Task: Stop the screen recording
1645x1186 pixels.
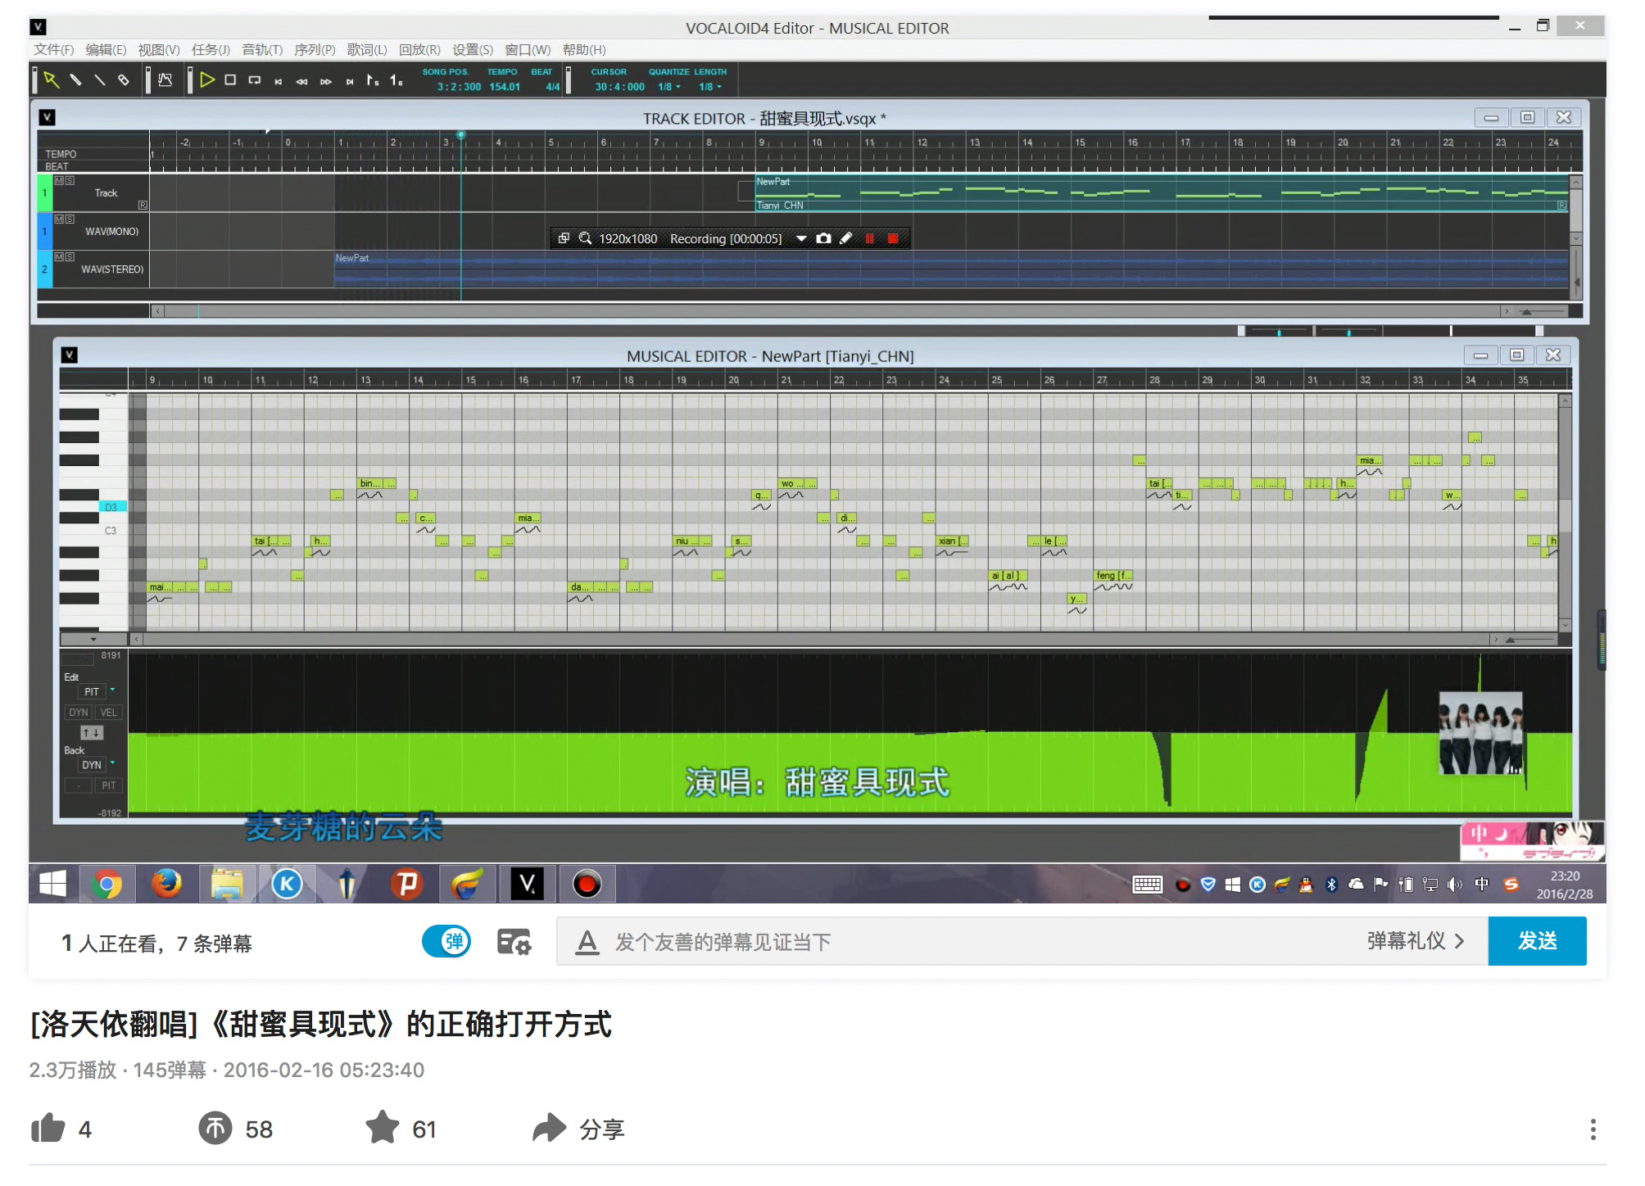Action: [x=893, y=238]
